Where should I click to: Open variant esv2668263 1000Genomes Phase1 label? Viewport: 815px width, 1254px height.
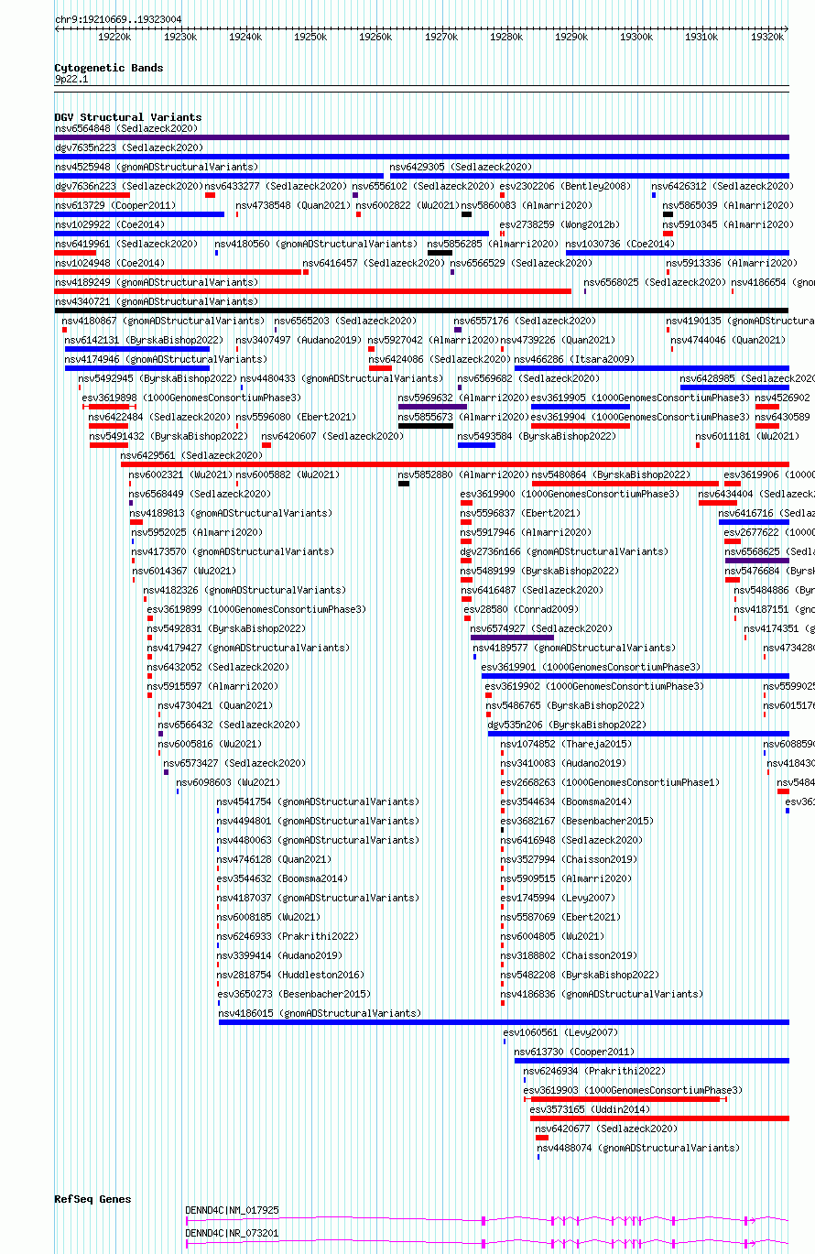coord(610,782)
